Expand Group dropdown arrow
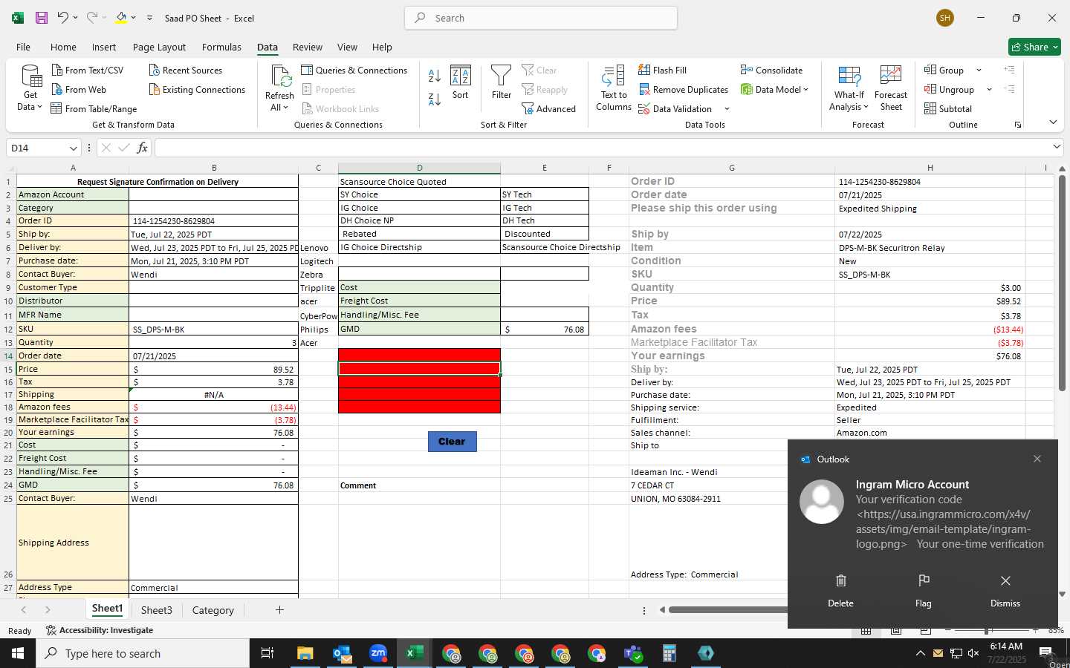Image resolution: width=1070 pixels, height=668 pixels. [x=979, y=70]
